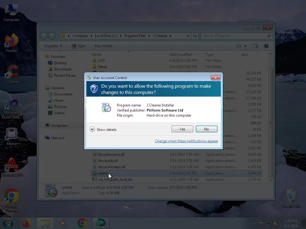Open Microsoft Visual Studio desktop shortcut
Screen dimensions: 306x229
12,109
